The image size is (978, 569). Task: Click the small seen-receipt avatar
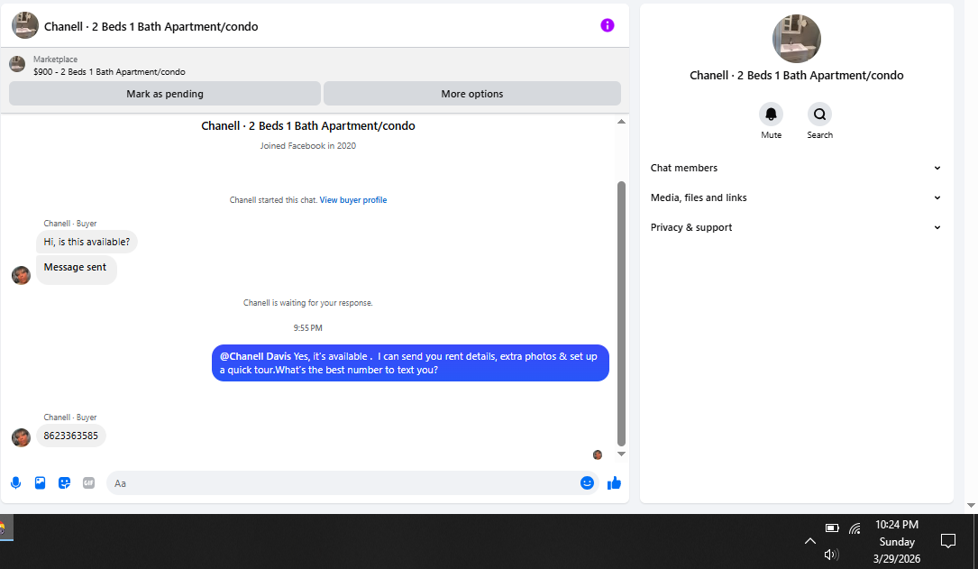click(598, 454)
